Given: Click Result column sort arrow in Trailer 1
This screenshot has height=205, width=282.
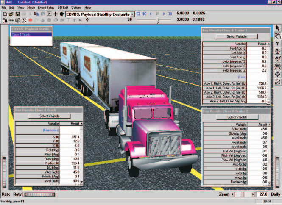Looking at the screenshot, I should (269, 44).
